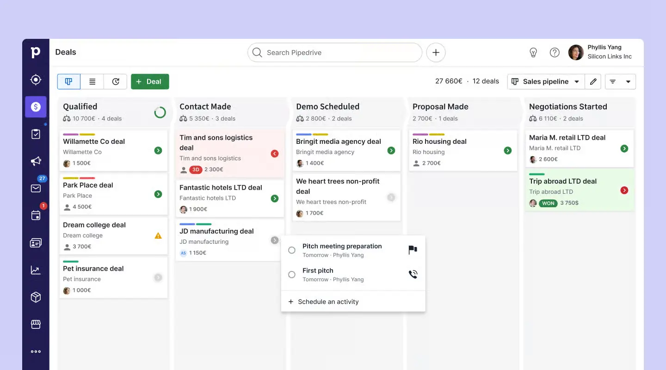Open the Projects clipboard icon in the sidebar

(36, 134)
